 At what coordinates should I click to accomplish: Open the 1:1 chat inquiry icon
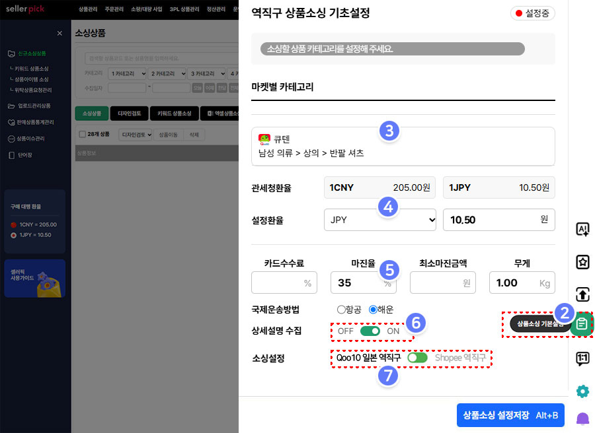tap(582, 358)
